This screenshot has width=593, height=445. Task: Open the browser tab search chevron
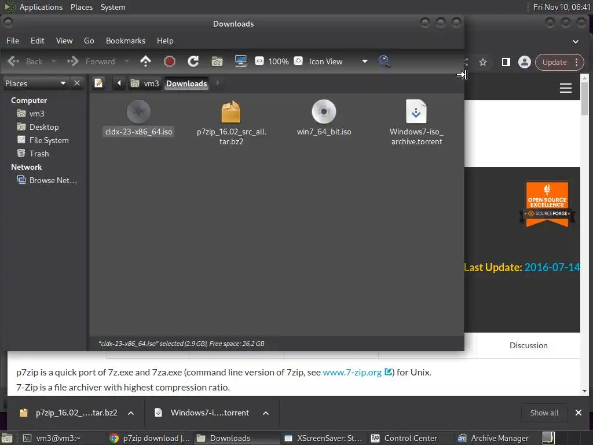[x=576, y=41]
